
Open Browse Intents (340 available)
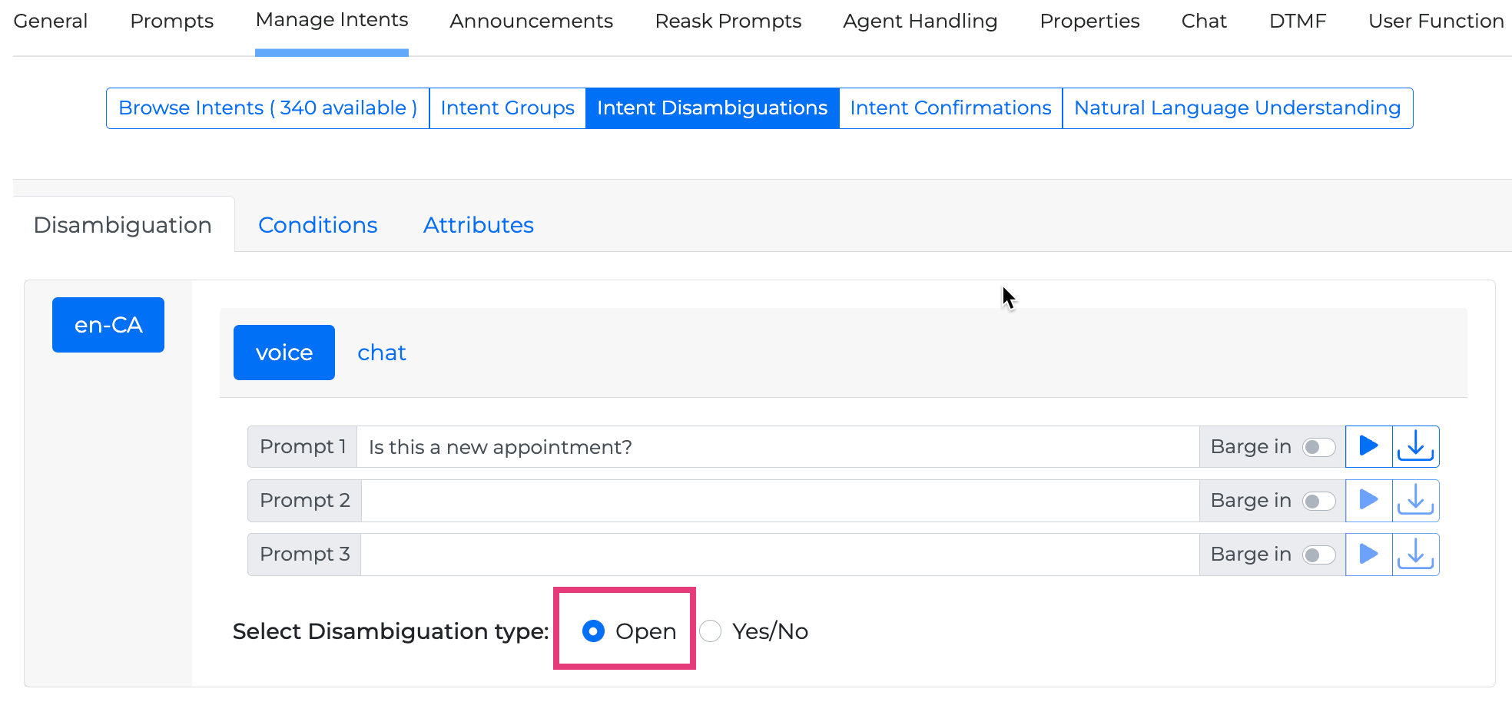[x=267, y=108]
